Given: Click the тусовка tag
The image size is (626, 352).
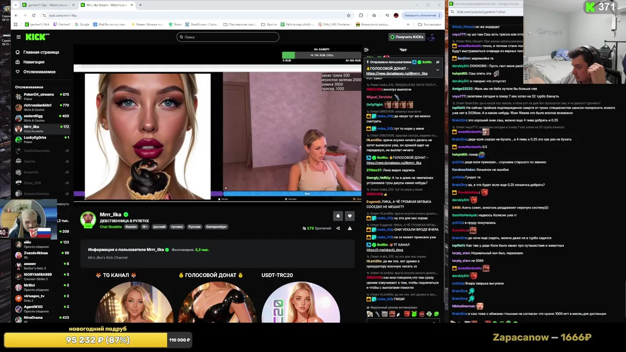Looking at the screenshot, I should (177, 227).
